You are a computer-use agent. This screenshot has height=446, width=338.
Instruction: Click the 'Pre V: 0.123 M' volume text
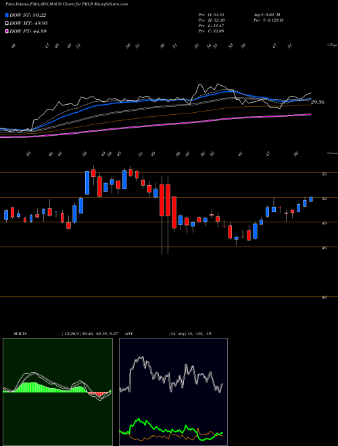pyautogui.click(x=269, y=20)
